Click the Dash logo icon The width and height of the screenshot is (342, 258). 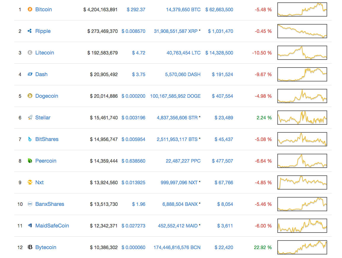click(x=30, y=74)
